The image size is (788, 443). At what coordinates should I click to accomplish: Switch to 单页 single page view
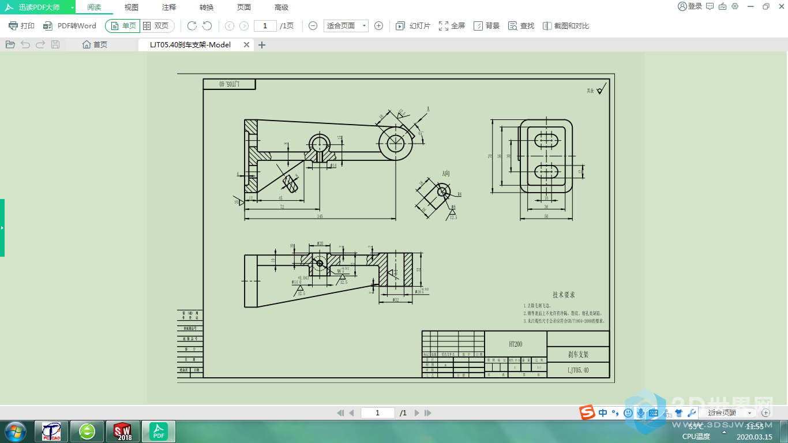click(122, 26)
